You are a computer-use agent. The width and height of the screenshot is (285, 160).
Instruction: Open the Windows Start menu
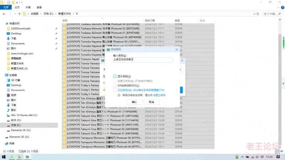pos(4,157)
